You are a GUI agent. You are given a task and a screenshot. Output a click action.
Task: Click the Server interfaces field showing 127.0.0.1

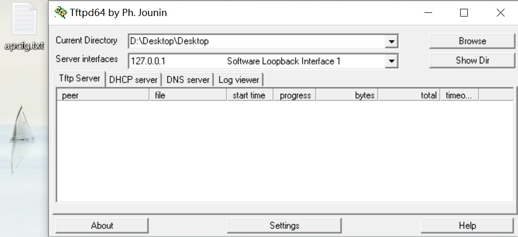pos(263,61)
